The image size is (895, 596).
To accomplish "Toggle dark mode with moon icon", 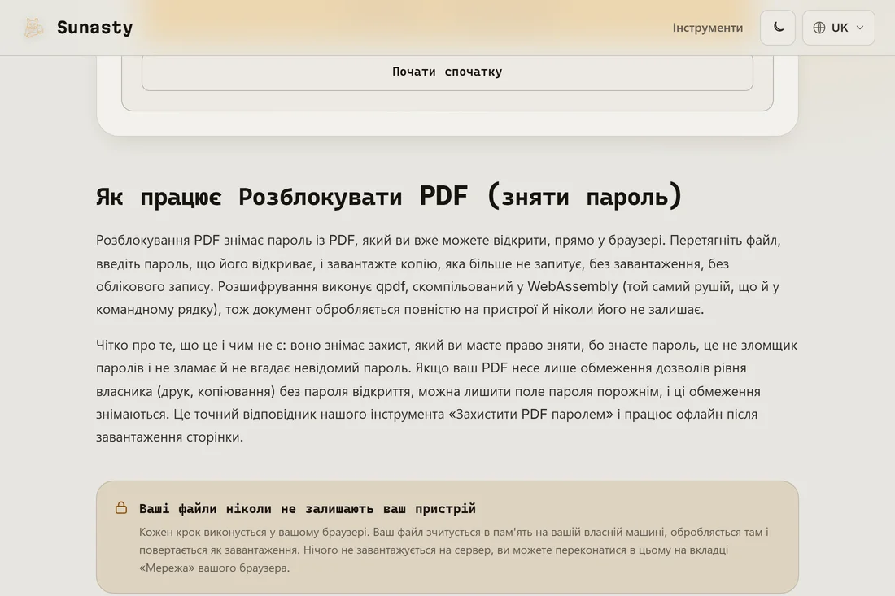I will [777, 28].
